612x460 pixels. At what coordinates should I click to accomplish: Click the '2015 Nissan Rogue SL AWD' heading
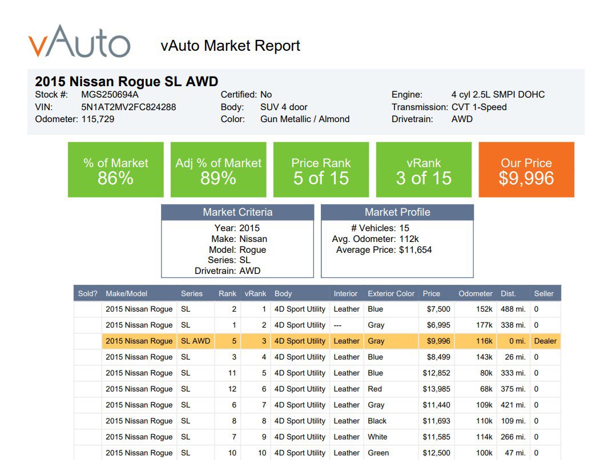(x=127, y=81)
